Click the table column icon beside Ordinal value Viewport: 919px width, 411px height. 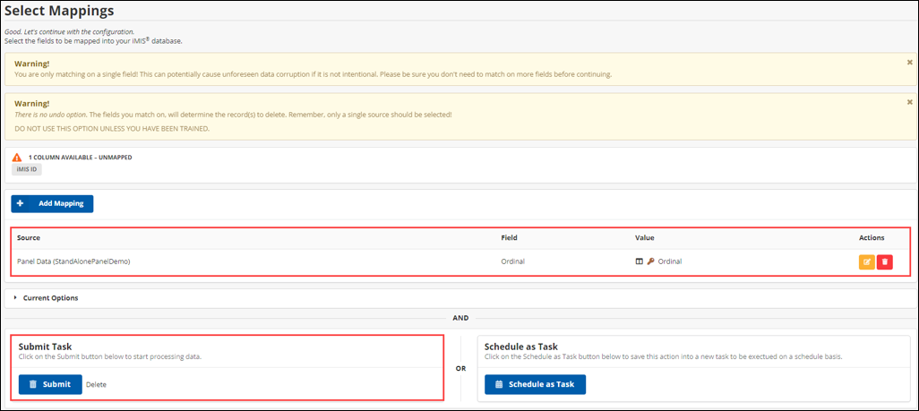pos(639,261)
